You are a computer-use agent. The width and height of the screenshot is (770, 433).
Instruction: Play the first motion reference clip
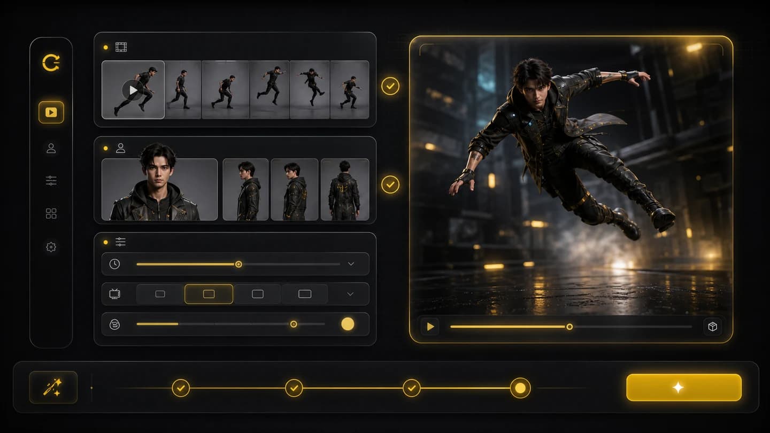coord(133,90)
